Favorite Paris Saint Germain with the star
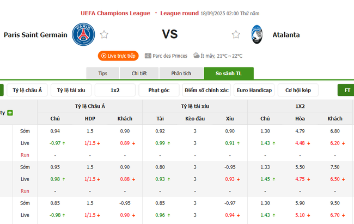 point(104,35)
